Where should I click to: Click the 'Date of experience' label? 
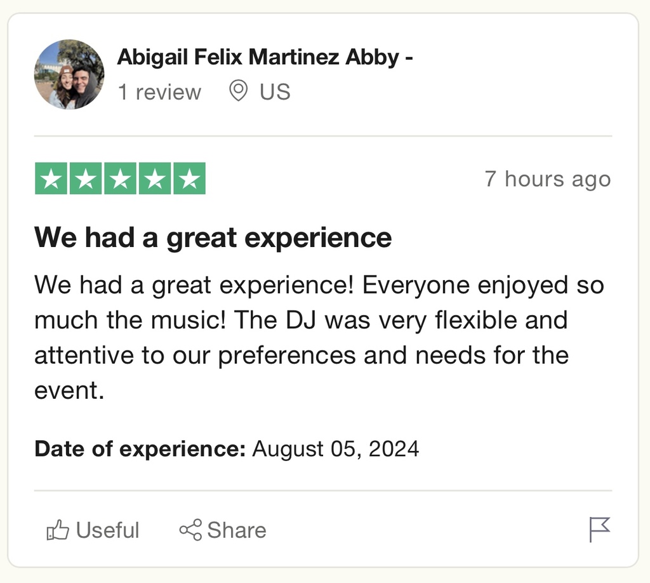[x=140, y=448]
